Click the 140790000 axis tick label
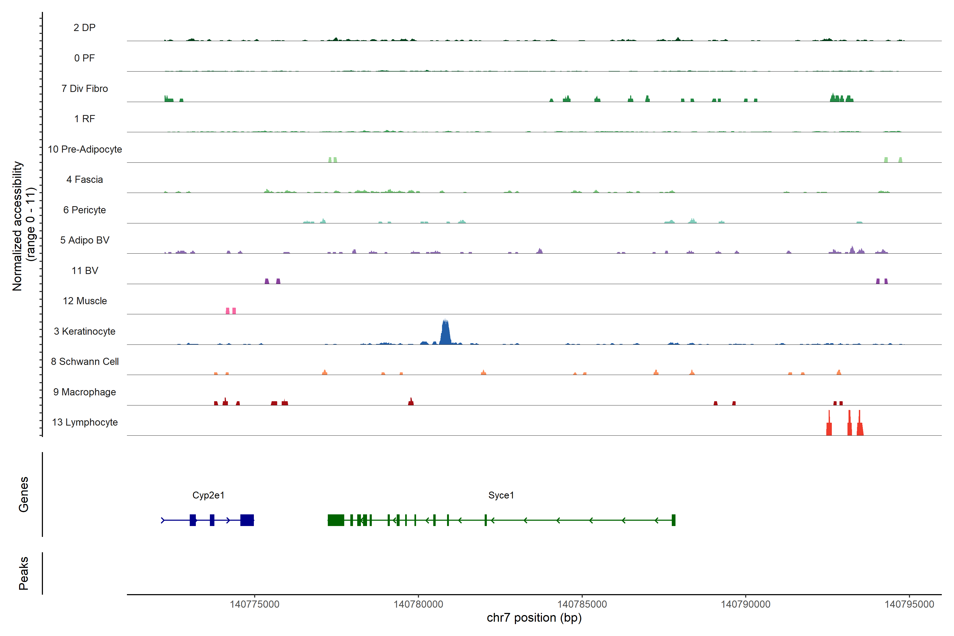The height and width of the screenshot is (636, 954). pos(745,604)
